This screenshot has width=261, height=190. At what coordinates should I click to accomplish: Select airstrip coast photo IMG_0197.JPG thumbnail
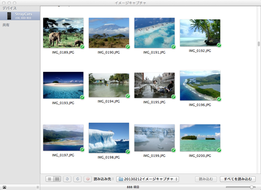click(x=63, y=138)
